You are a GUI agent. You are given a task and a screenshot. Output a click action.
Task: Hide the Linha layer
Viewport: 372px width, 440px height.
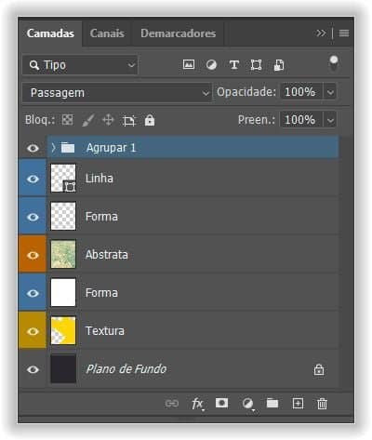click(33, 179)
